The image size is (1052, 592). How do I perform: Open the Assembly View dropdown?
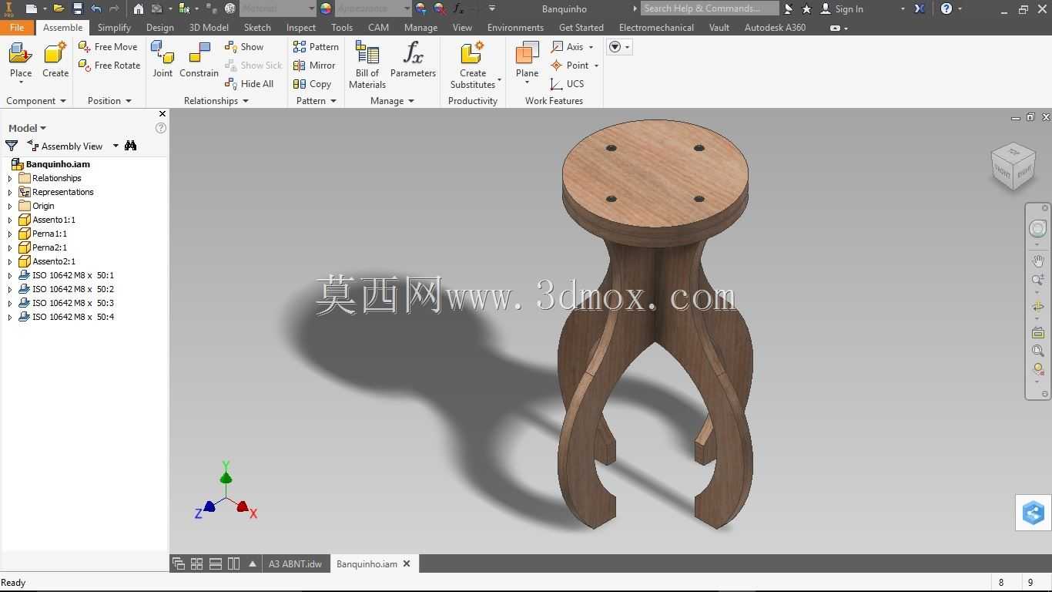[116, 146]
